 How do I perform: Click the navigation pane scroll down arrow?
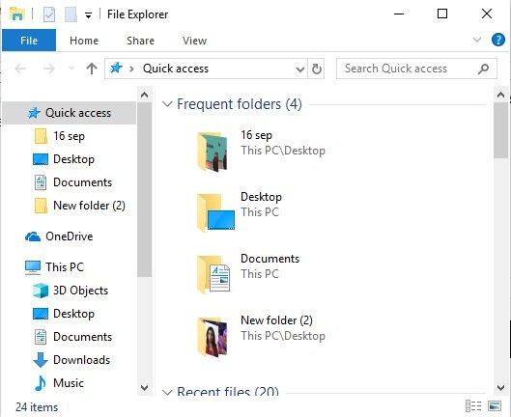pos(144,387)
